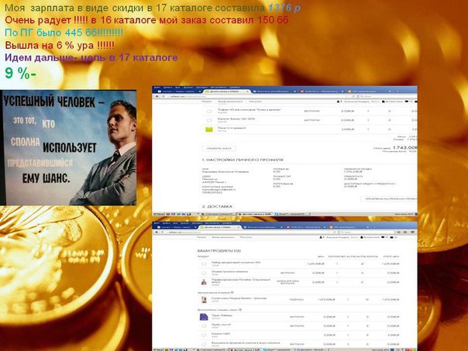The image size is (468, 351).
Task: Click the browser back arrow in the profile settings screenshot
Action: tap(157, 97)
